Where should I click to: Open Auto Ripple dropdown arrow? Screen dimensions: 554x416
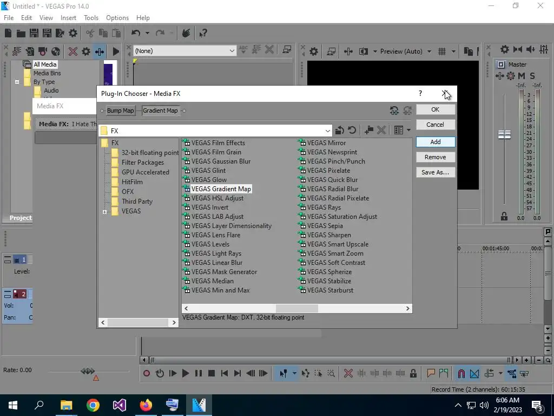(x=500, y=373)
